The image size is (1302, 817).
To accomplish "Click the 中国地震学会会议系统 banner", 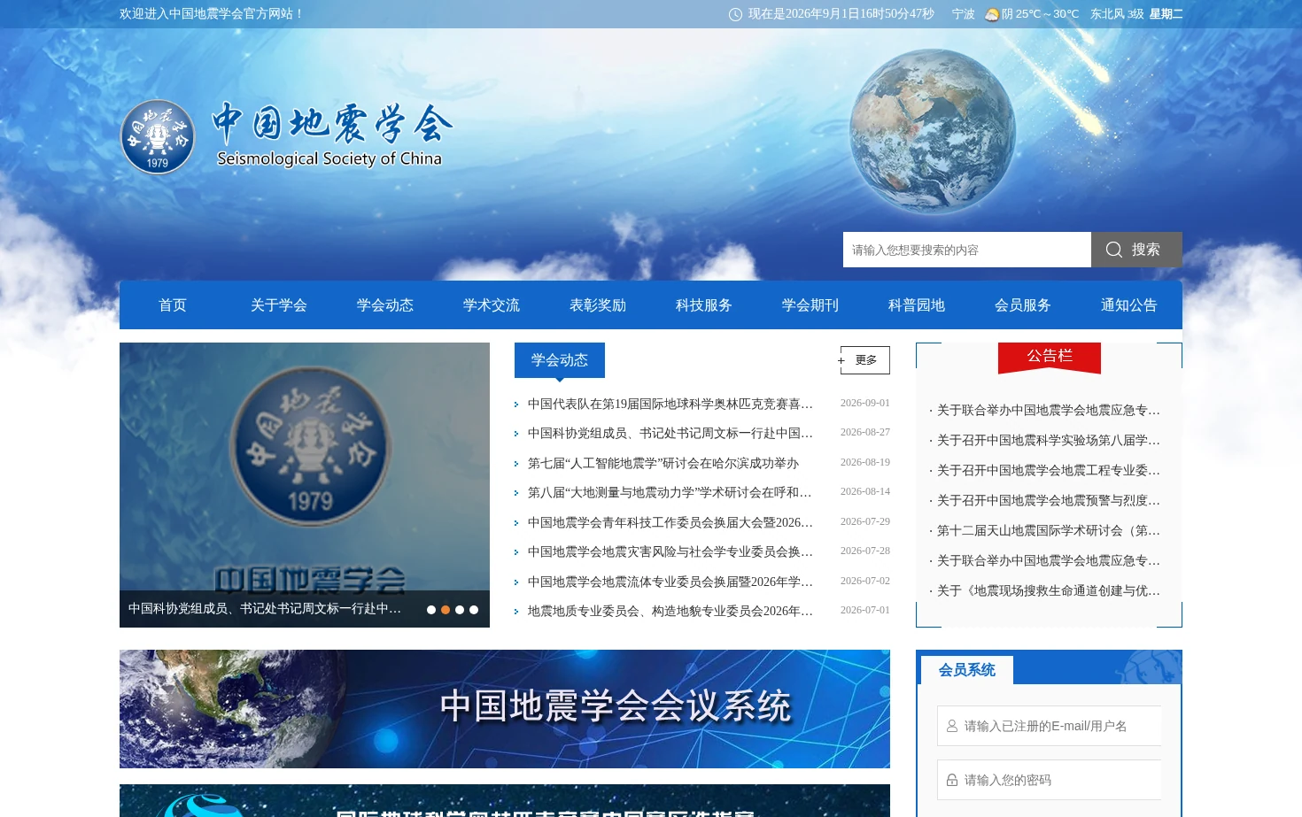I will [x=505, y=709].
